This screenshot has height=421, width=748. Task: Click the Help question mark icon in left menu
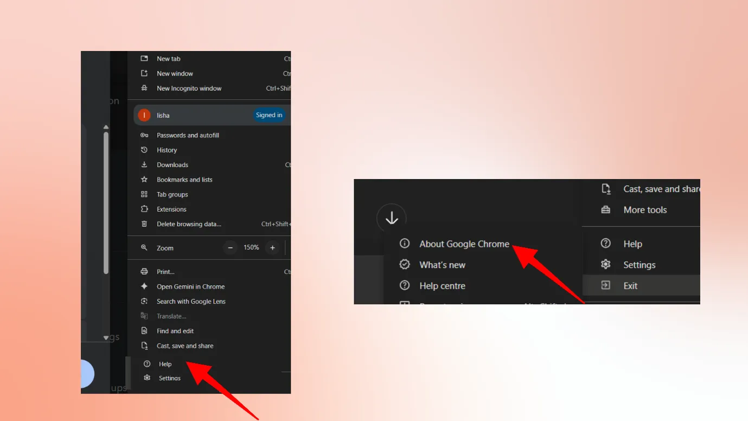click(147, 364)
